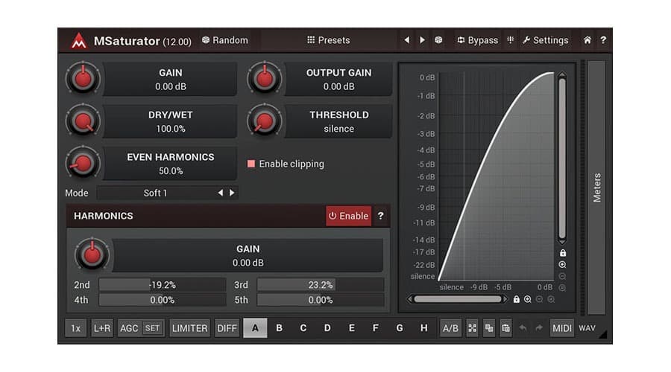Image resolution: width=671 pixels, height=372 pixels.
Task: Click the channel mode icon next to Bypass
Action: click(511, 40)
